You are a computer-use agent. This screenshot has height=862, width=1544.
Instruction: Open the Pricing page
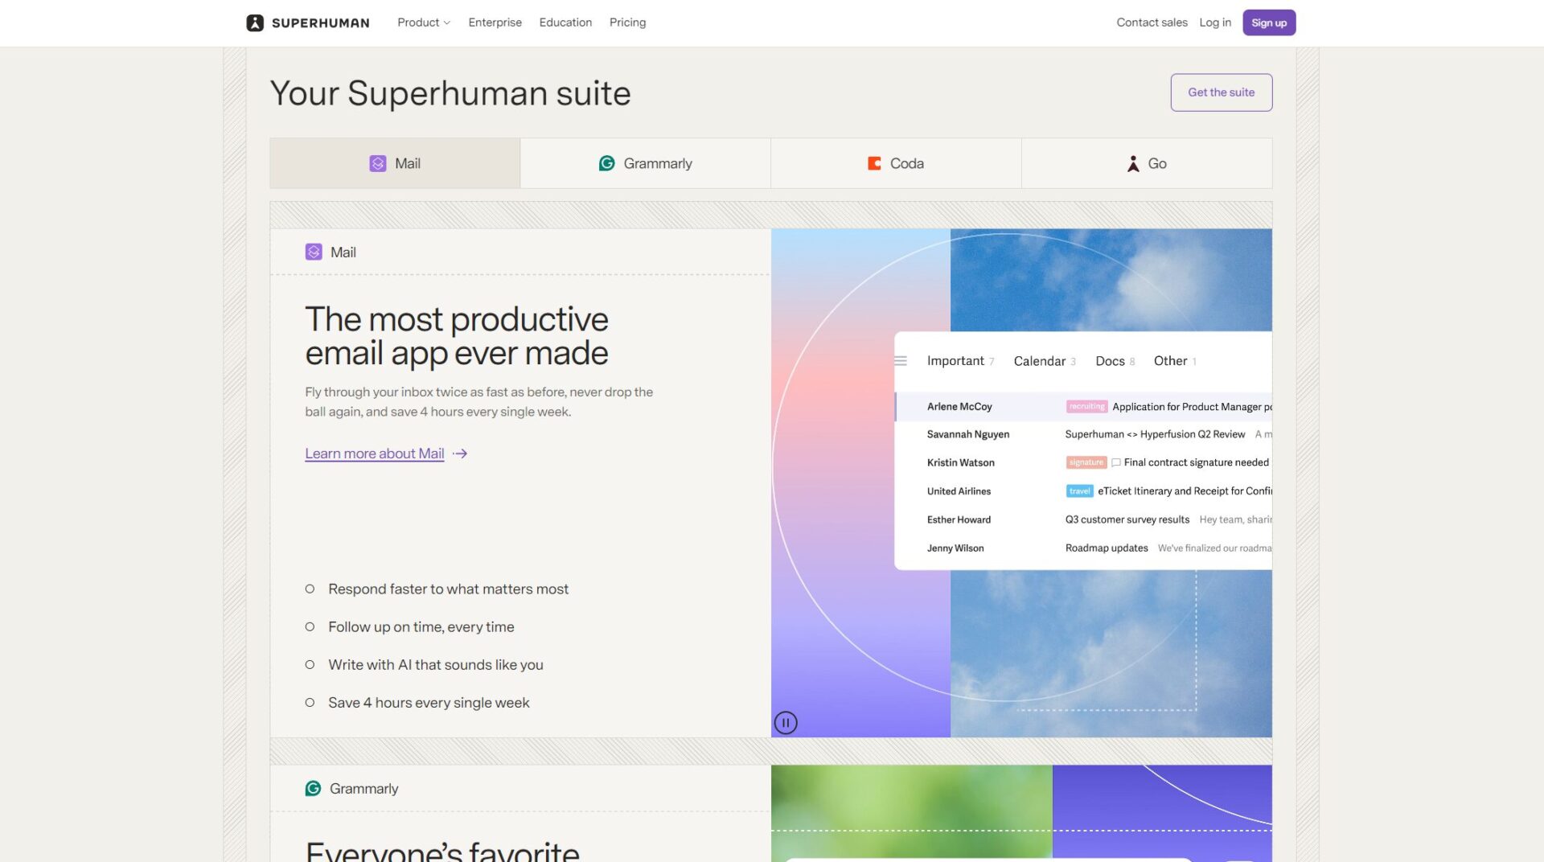627,23
